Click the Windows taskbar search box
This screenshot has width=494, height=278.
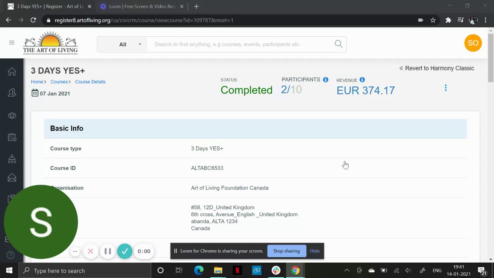coord(85,270)
